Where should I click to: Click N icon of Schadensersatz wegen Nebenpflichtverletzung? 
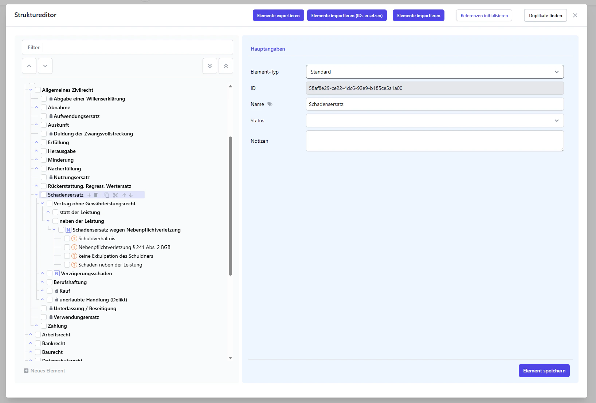(68, 230)
